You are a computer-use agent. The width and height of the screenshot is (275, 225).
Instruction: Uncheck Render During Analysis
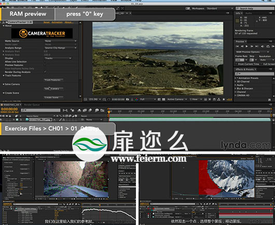tap(45, 72)
